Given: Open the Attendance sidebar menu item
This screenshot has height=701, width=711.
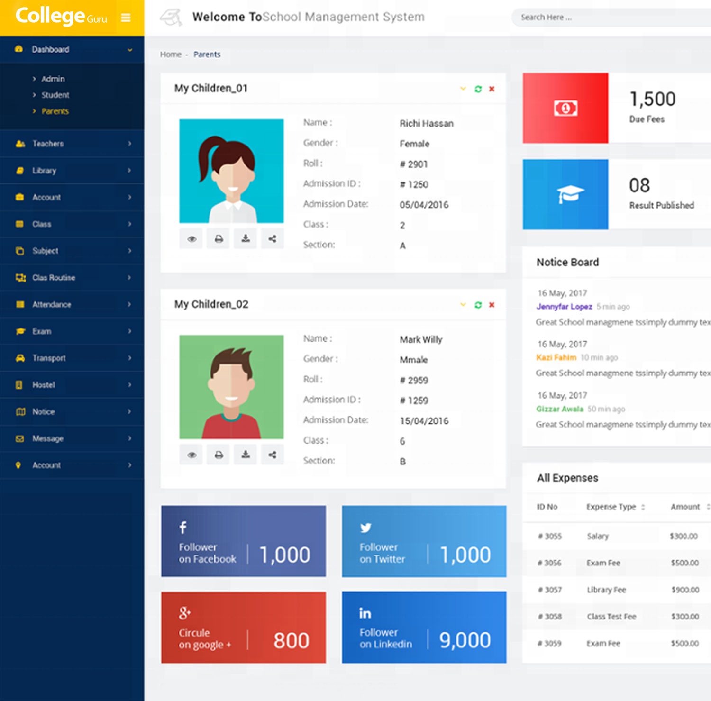Looking at the screenshot, I should [52, 305].
